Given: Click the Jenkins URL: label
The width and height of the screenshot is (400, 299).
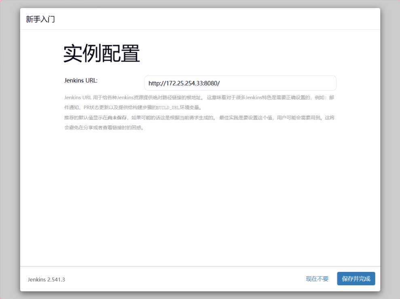Looking at the screenshot, I should [x=81, y=81].
